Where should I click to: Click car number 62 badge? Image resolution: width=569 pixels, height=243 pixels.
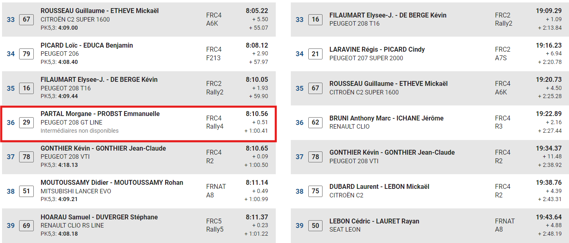[x=315, y=122]
